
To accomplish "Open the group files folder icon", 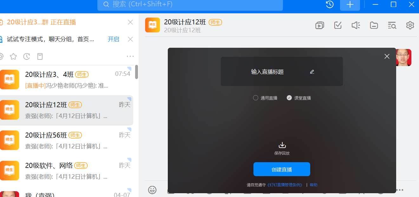I will click(374, 25).
